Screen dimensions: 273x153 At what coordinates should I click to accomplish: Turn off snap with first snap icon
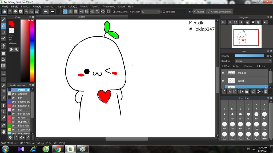tap(65, 12)
